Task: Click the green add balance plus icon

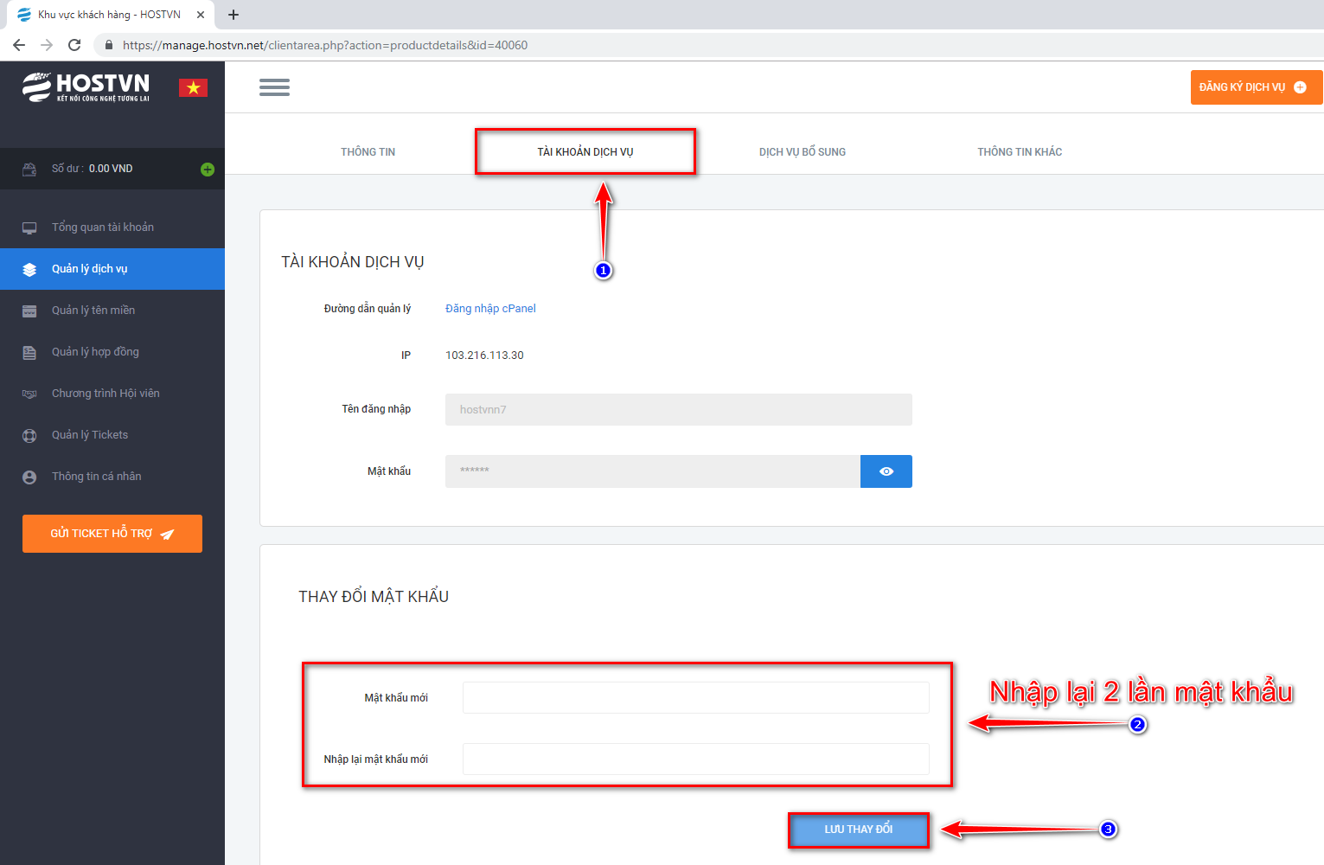Action: pyautogui.click(x=208, y=170)
